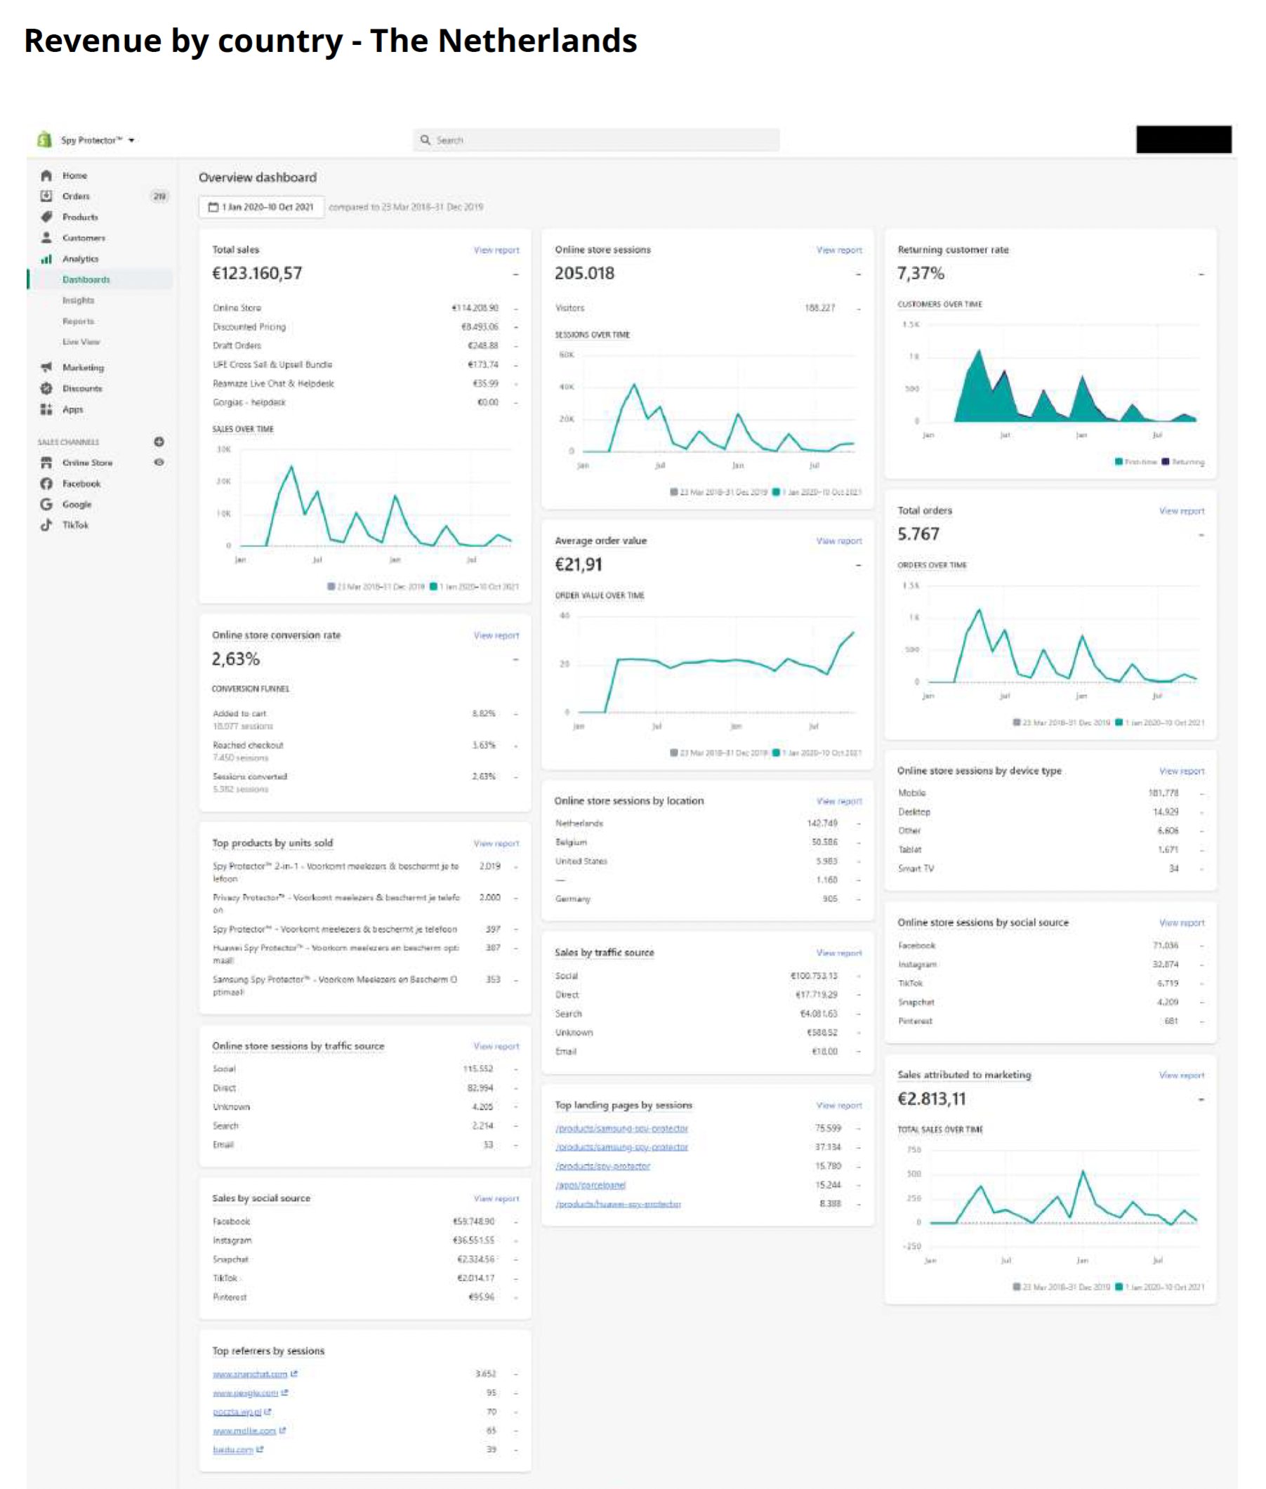Screen dimensions: 1266x1489
Task: Open Live View under Analytics
Action: click(81, 342)
